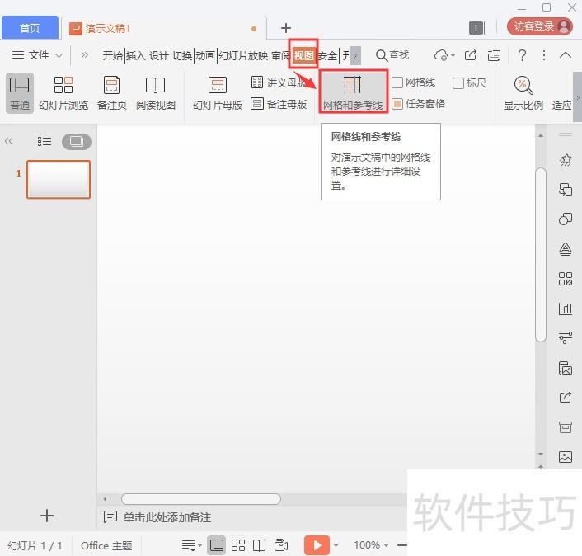Open Grid and Guides (网格和参考线) settings
582x556 pixels.
pyautogui.click(x=353, y=92)
